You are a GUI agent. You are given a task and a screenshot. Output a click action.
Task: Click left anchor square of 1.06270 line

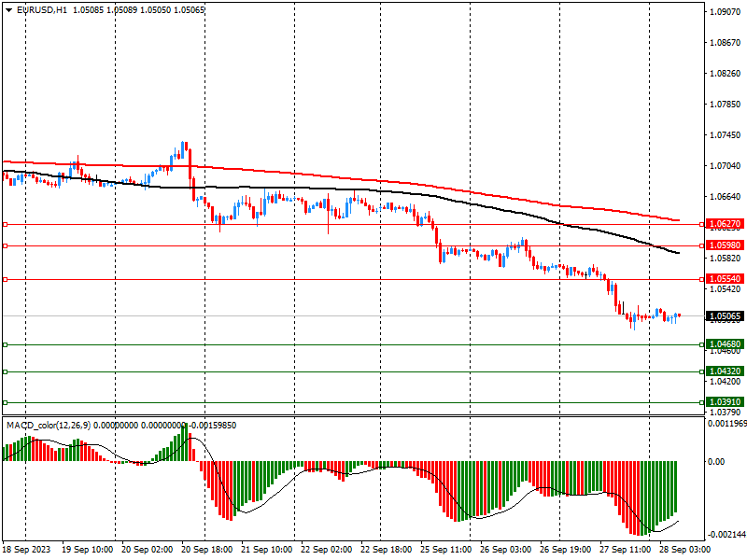[6, 225]
